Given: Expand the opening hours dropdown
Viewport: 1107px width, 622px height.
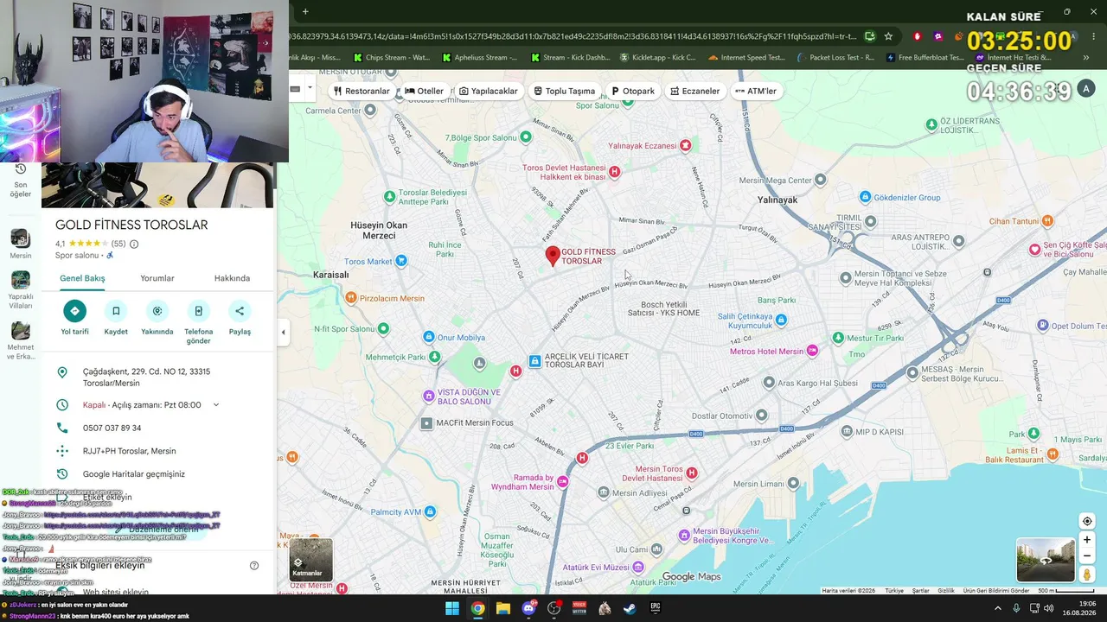Looking at the screenshot, I should (x=216, y=404).
